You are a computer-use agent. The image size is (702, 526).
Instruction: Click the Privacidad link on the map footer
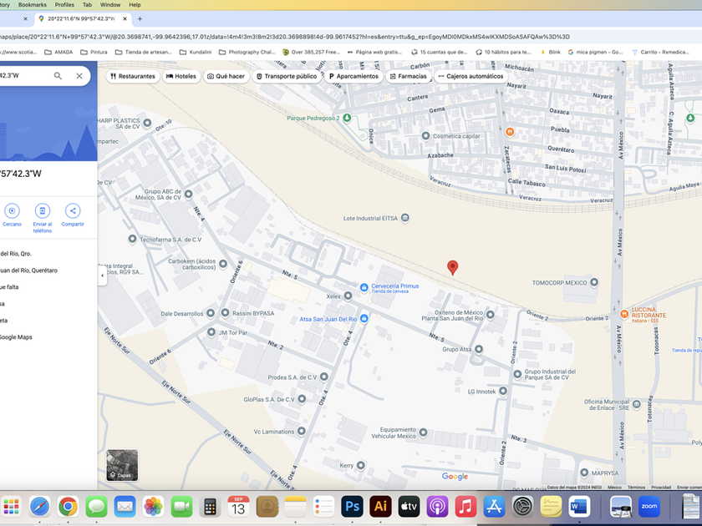(x=661, y=487)
